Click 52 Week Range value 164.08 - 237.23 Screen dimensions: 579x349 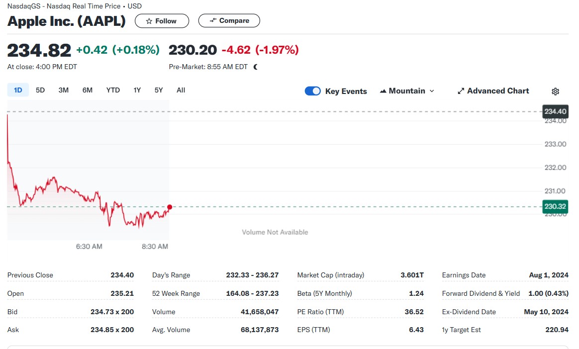[x=253, y=293]
